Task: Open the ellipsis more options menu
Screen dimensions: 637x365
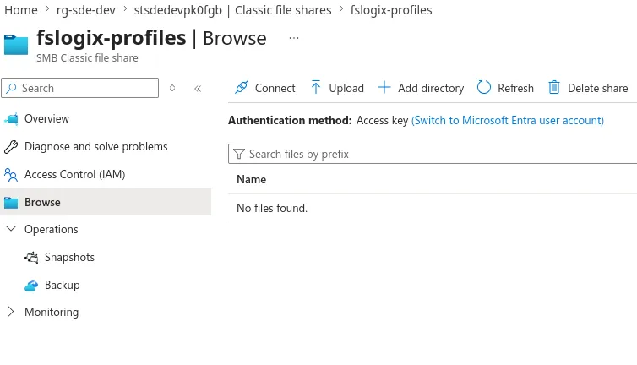Action: [x=294, y=38]
